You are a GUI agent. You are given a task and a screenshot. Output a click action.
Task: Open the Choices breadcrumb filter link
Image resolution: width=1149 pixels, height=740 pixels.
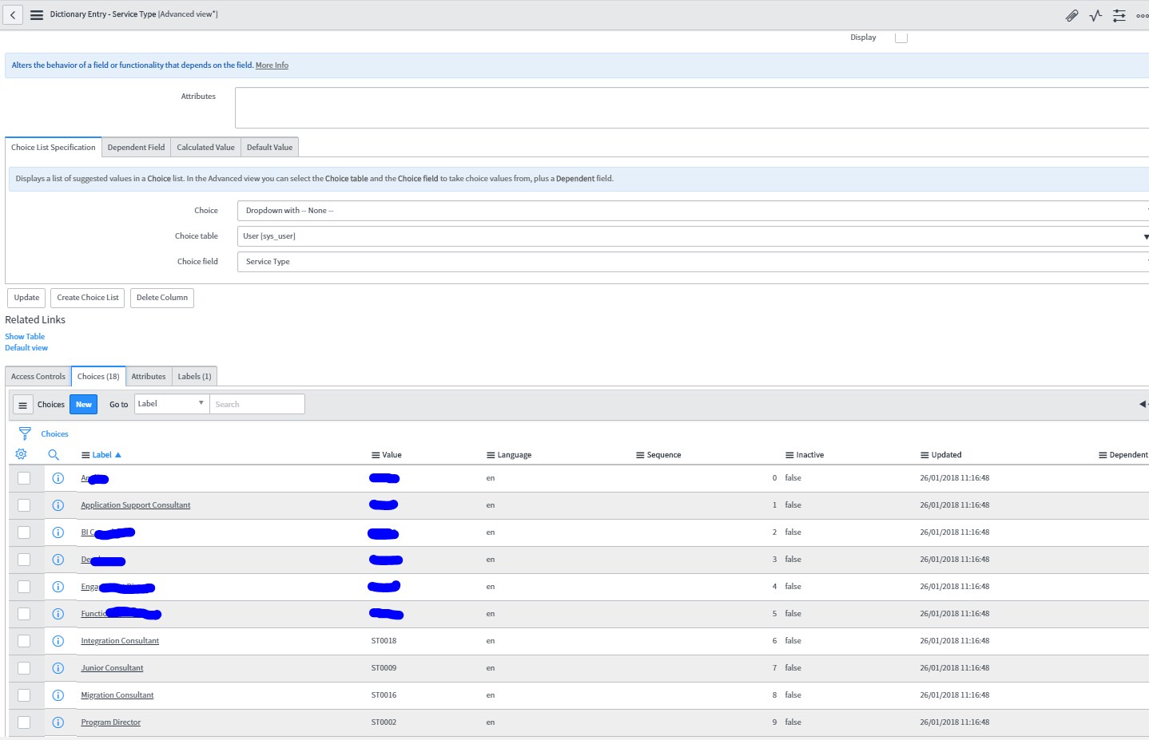(x=54, y=434)
